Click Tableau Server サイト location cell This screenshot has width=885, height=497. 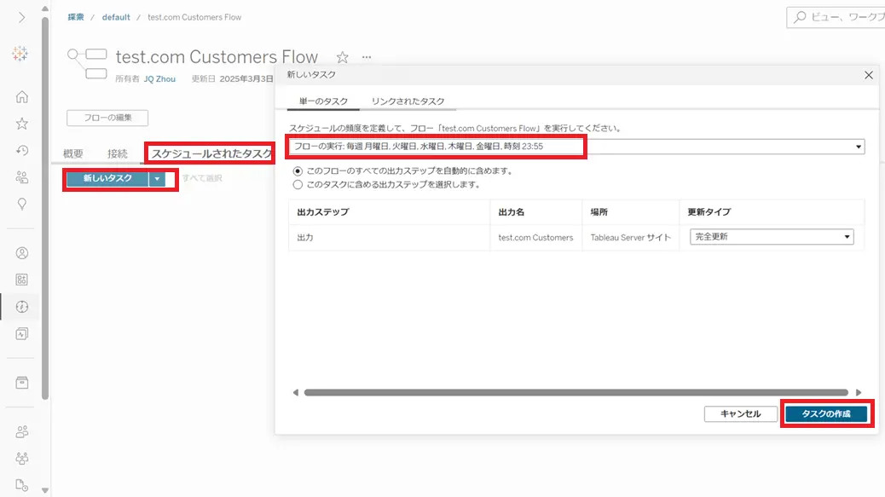(630, 238)
